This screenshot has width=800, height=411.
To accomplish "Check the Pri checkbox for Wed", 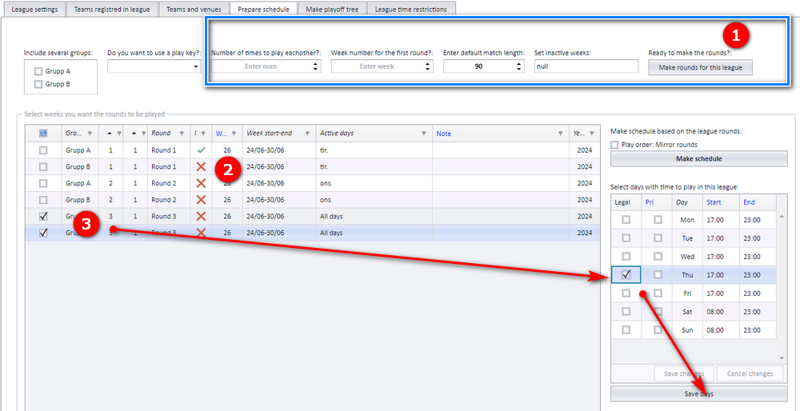I will pos(658,256).
